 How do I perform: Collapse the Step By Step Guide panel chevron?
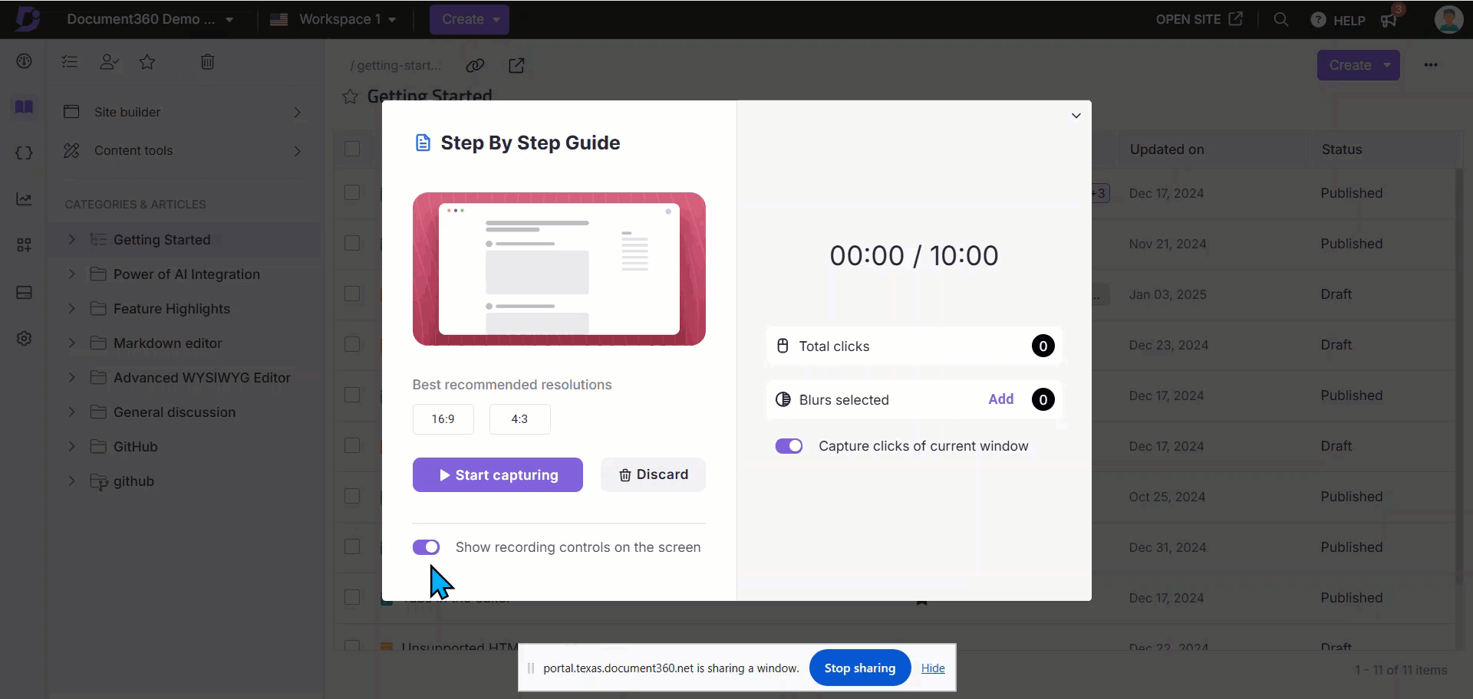(x=1076, y=116)
